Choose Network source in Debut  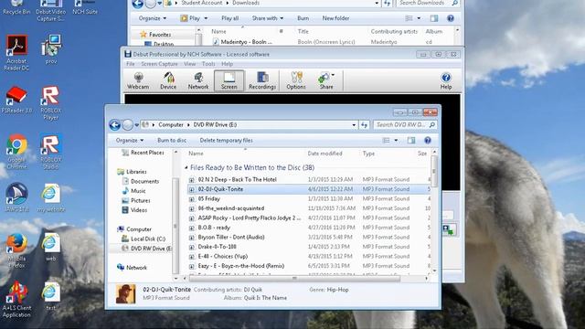pyautogui.click(x=198, y=80)
